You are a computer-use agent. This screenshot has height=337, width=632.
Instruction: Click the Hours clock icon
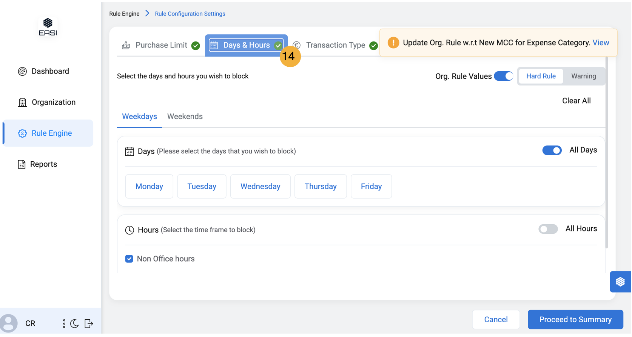coord(129,230)
